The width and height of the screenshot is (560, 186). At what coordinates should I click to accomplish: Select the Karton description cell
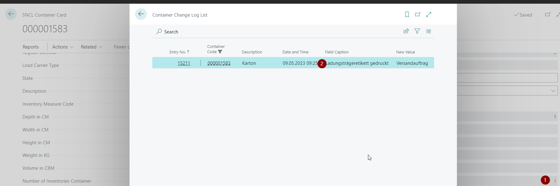point(249,63)
